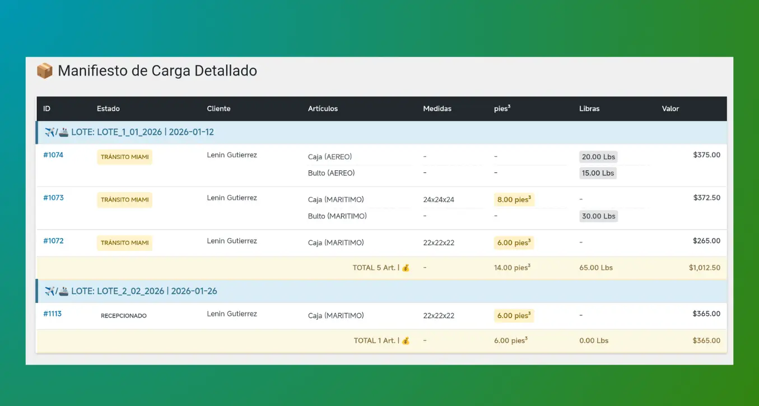Follow the #1113 shipment link
The width and height of the screenshot is (759, 406).
point(52,314)
